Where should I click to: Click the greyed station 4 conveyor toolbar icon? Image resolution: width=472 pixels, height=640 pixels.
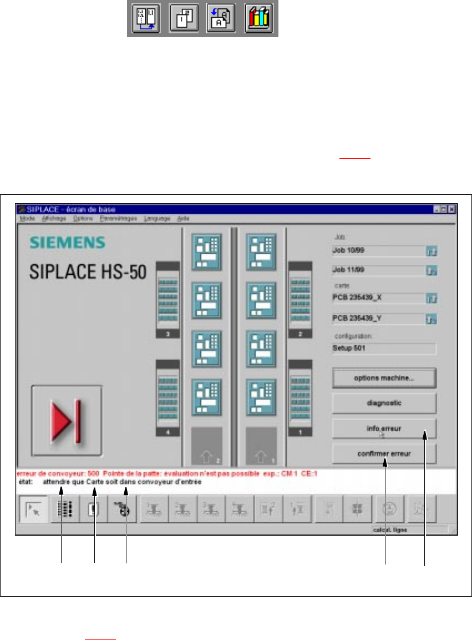(240, 509)
